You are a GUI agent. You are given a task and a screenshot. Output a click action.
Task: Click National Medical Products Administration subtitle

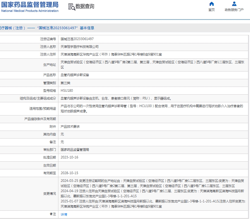tap(30, 11)
